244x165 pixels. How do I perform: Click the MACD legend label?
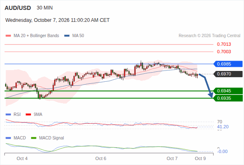[x=19, y=138]
